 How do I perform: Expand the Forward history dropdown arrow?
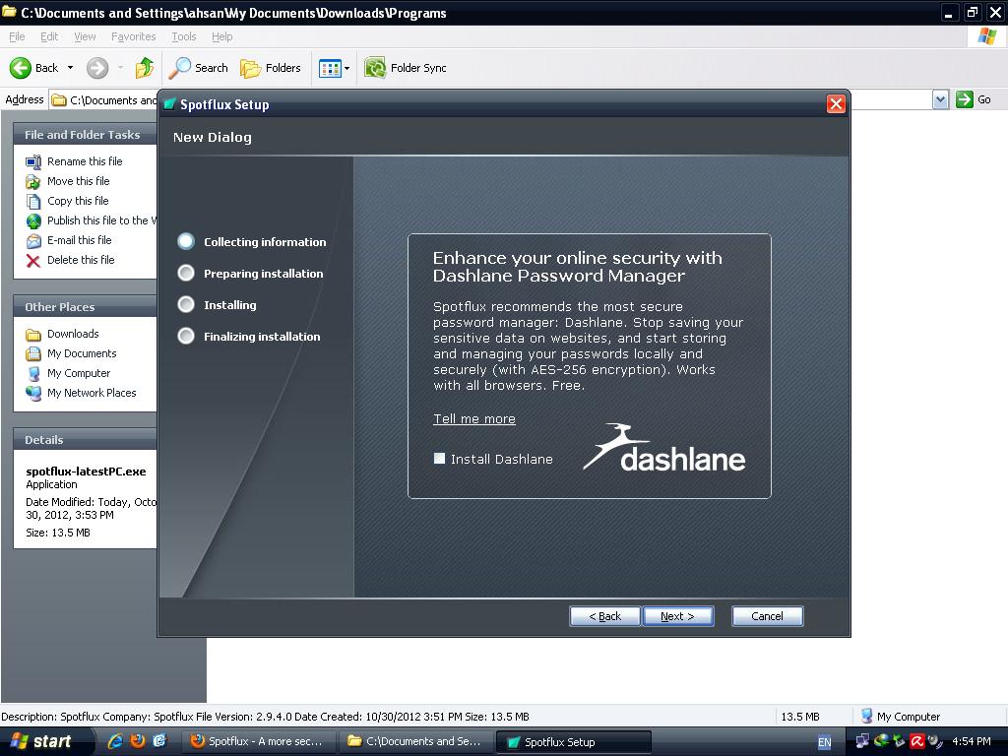coord(120,68)
